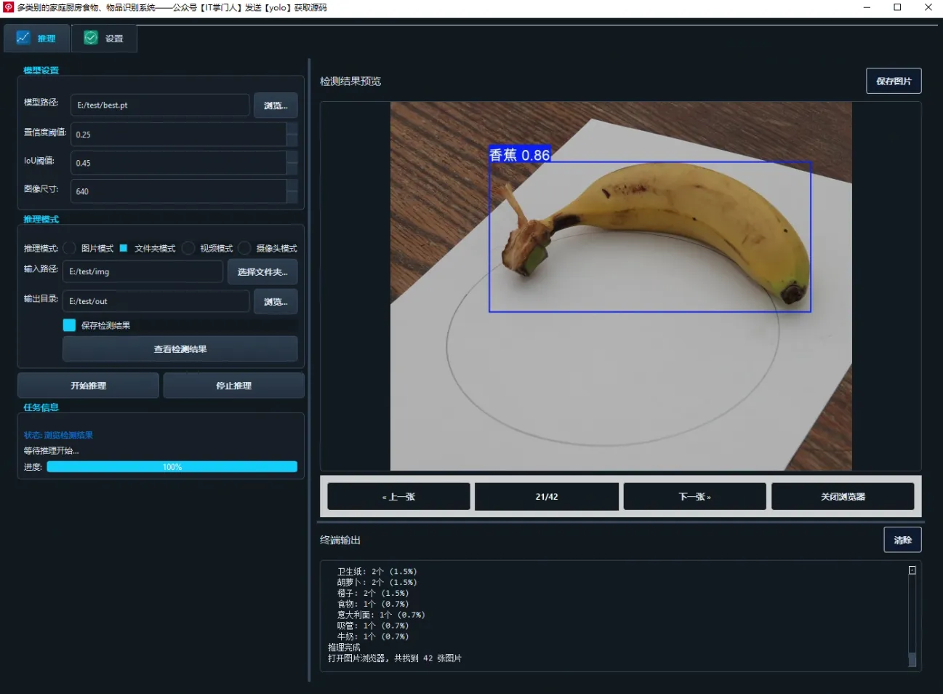Choose the 视频模式 radio button
Viewport: 943px width, 694px height.
pos(188,248)
